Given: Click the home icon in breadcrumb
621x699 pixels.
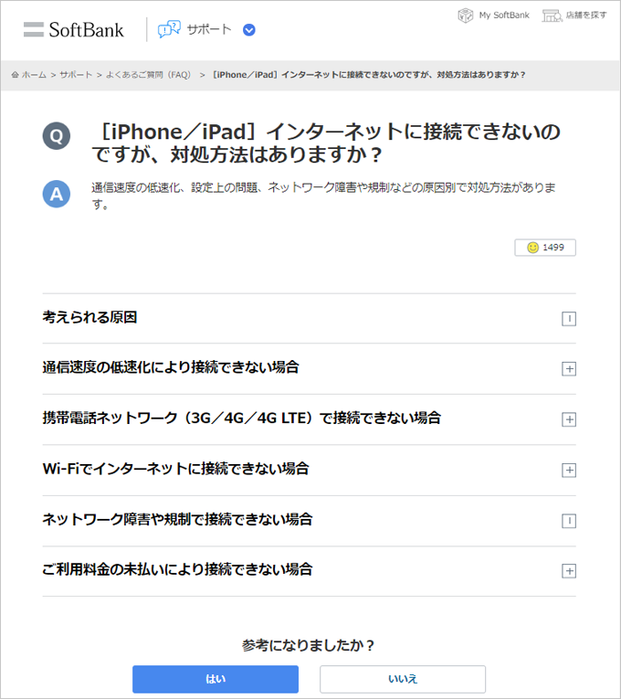Looking at the screenshot, I should click(x=16, y=75).
